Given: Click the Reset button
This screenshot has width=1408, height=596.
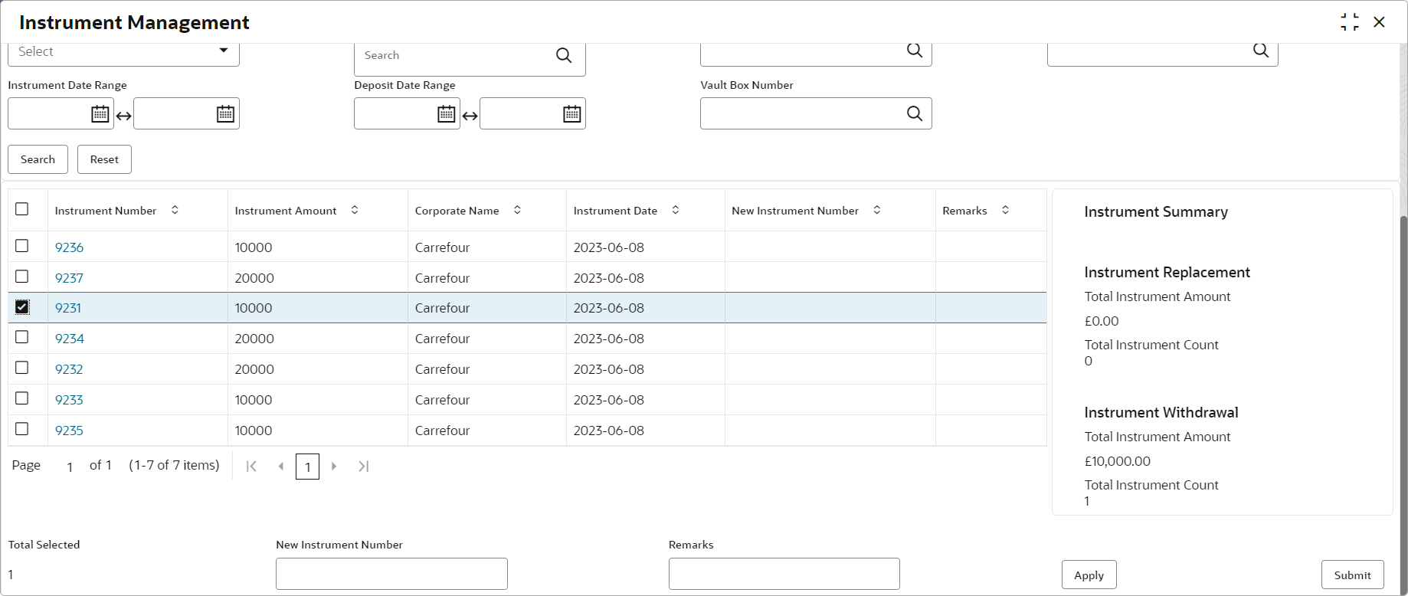Looking at the screenshot, I should click(104, 159).
